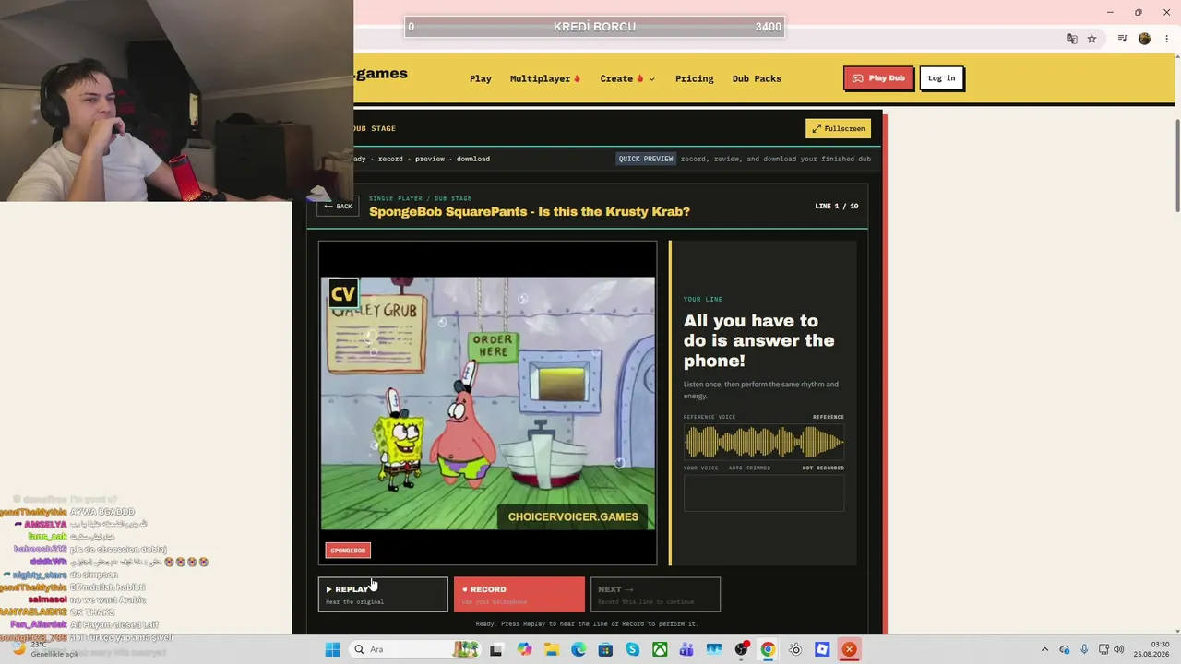Open Microsoft Teams from the taskbar

686,649
